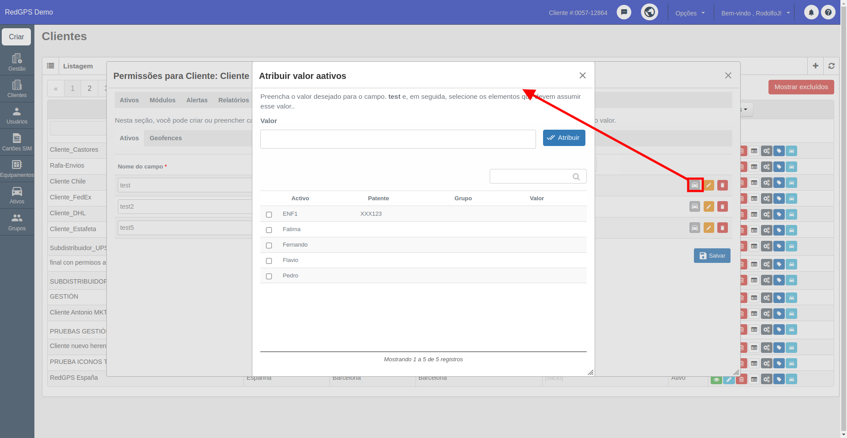
Task: Open the Cartões SIM sidebar section
Action: click(17, 142)
